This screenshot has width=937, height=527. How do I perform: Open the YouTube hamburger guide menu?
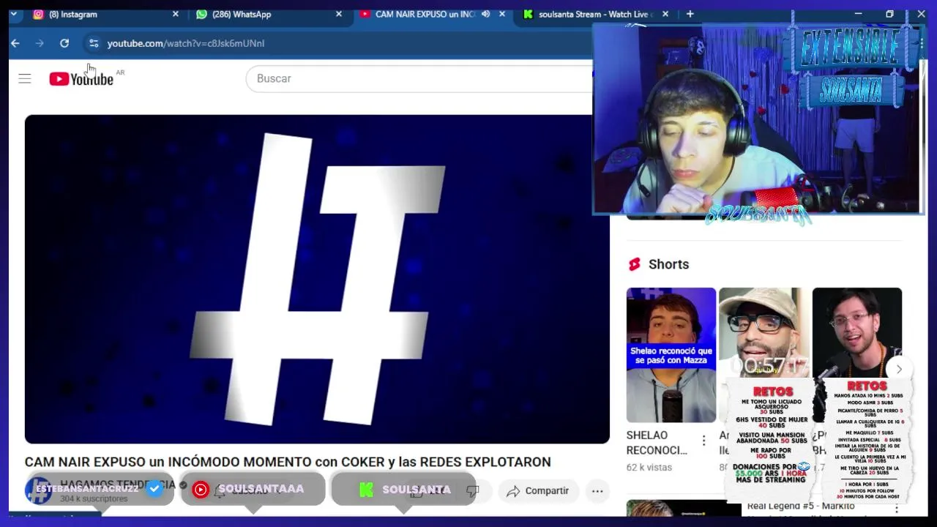tap(25, 78)
